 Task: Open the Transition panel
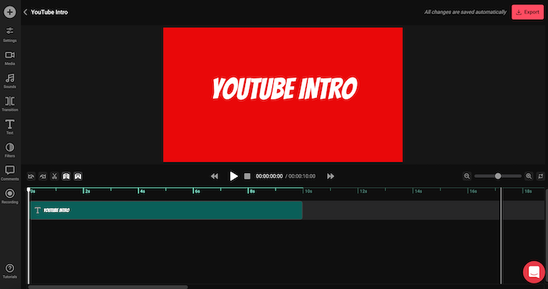[9, 104]
